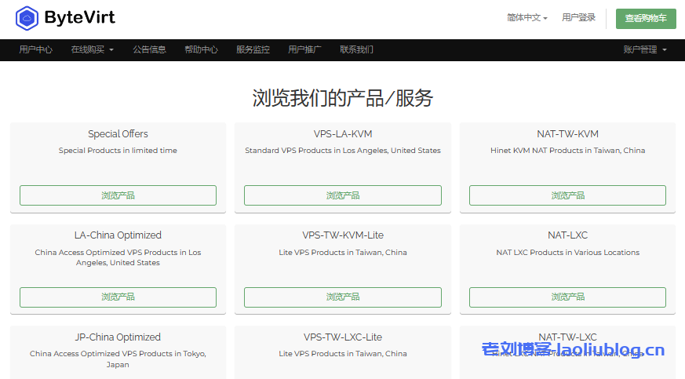Click the green 查看购物车 cart button
Viewport: 685px width, 379px height.
(645, 19)
